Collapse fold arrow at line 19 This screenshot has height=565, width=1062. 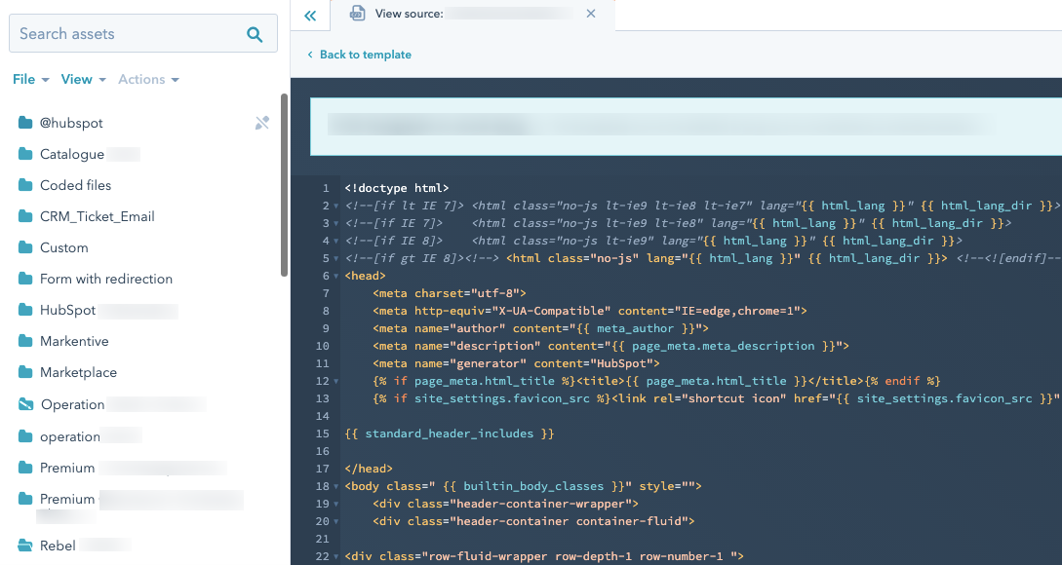(335, 504)
